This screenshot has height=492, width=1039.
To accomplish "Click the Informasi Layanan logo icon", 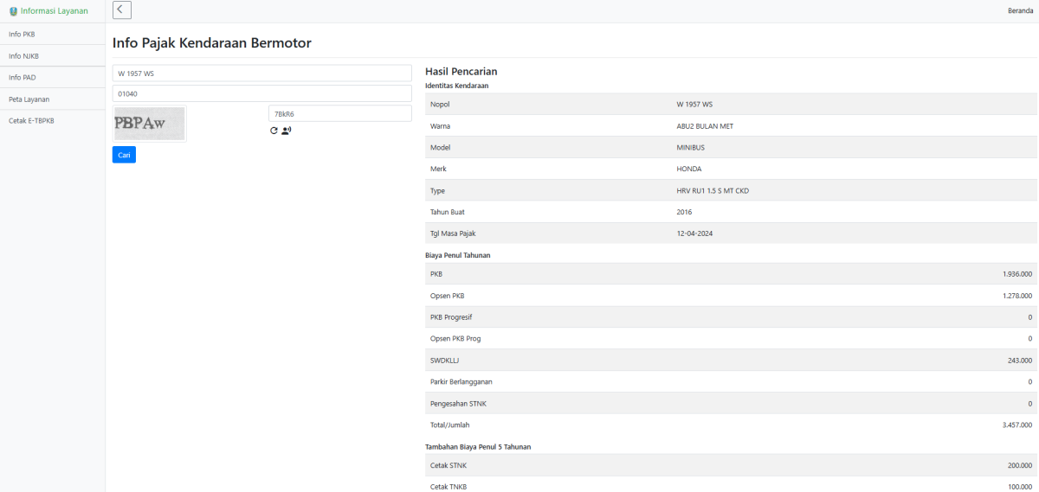I will tap(13, 11).
